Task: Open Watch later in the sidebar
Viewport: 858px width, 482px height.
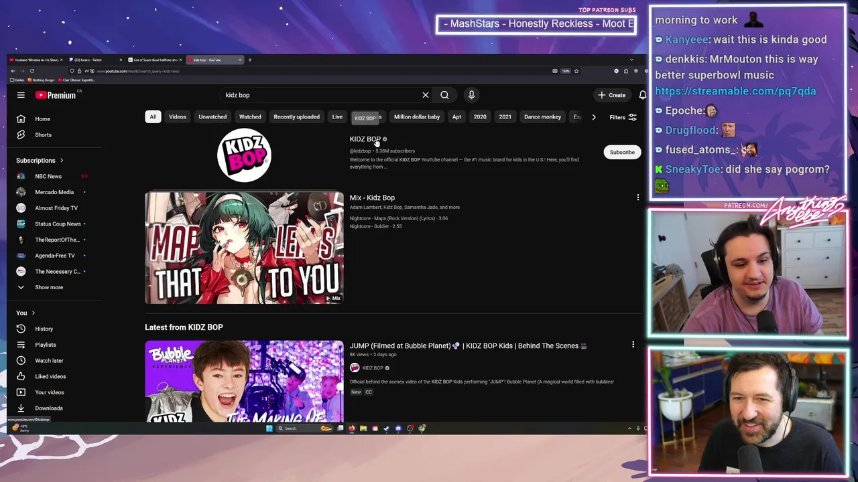Action: (x=49, y=361)
